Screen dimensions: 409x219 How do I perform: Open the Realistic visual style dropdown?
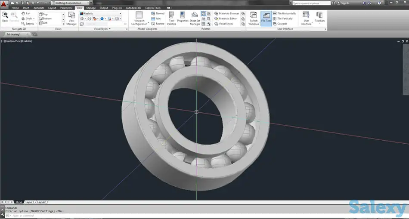click(100, 13)
